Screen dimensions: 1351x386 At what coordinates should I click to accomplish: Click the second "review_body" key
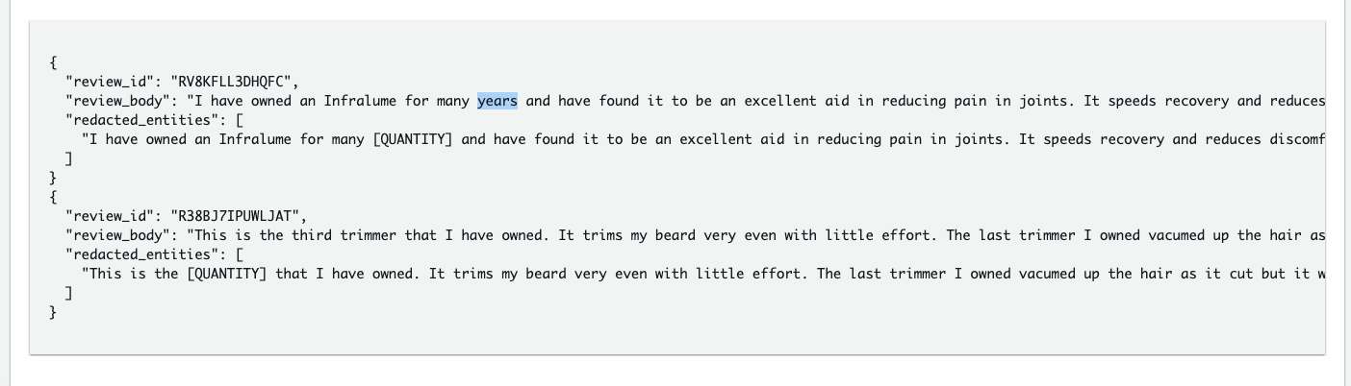click(118, 235)
